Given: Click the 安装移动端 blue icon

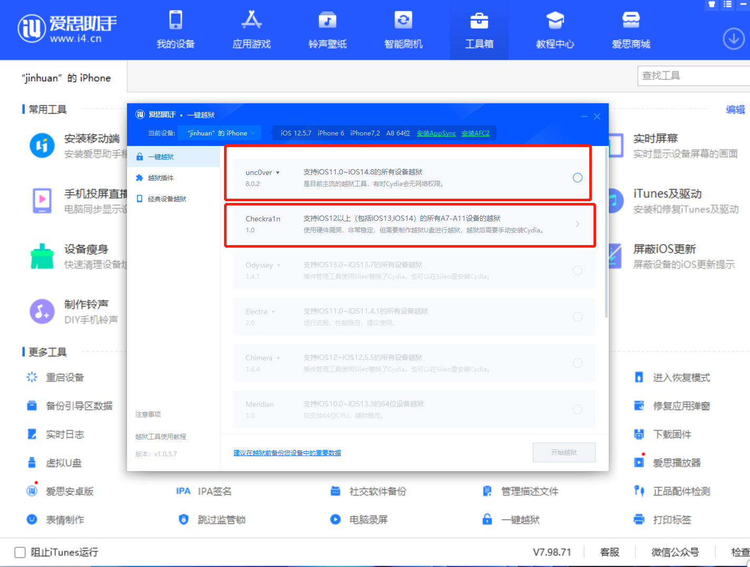Looking at the screenshot, I should (x=42, y=145).
